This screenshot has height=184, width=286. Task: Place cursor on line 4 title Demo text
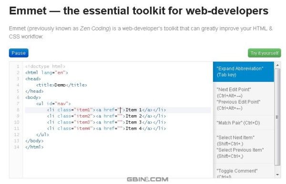pyautogui.click(x=60, y=85)
